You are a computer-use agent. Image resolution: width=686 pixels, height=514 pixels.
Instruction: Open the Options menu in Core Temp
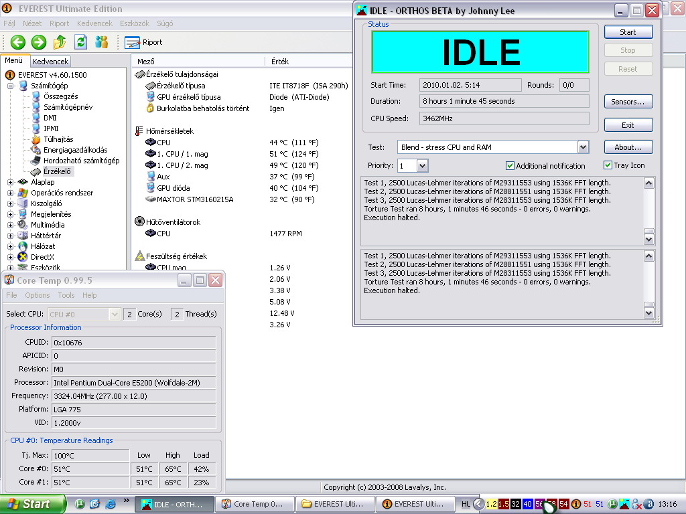coord(38,295)
